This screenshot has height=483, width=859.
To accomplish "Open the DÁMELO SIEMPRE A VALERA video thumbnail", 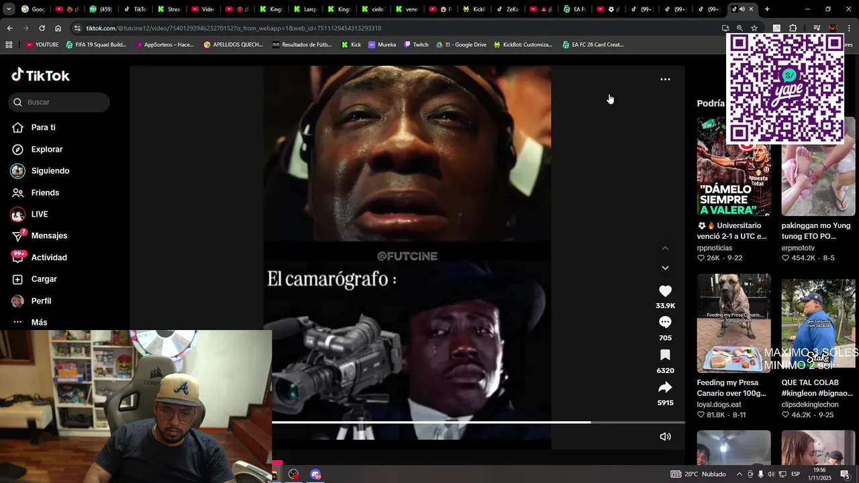I will (x=734, y=166).
